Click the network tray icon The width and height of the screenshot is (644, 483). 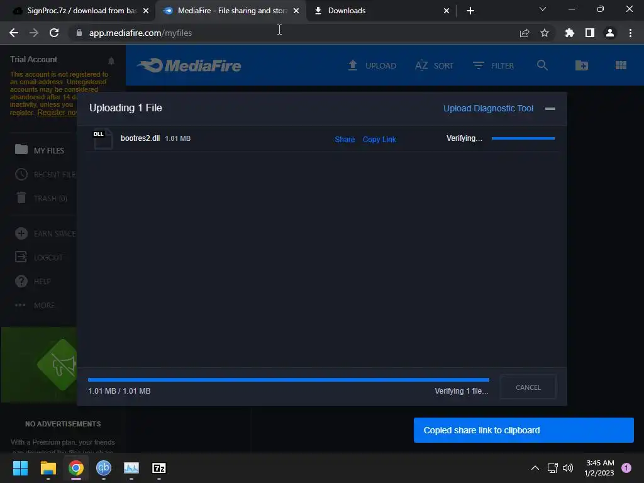[x=552, y=468]
